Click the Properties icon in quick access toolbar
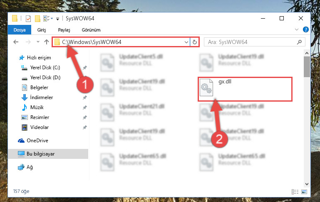 [28, 19]
